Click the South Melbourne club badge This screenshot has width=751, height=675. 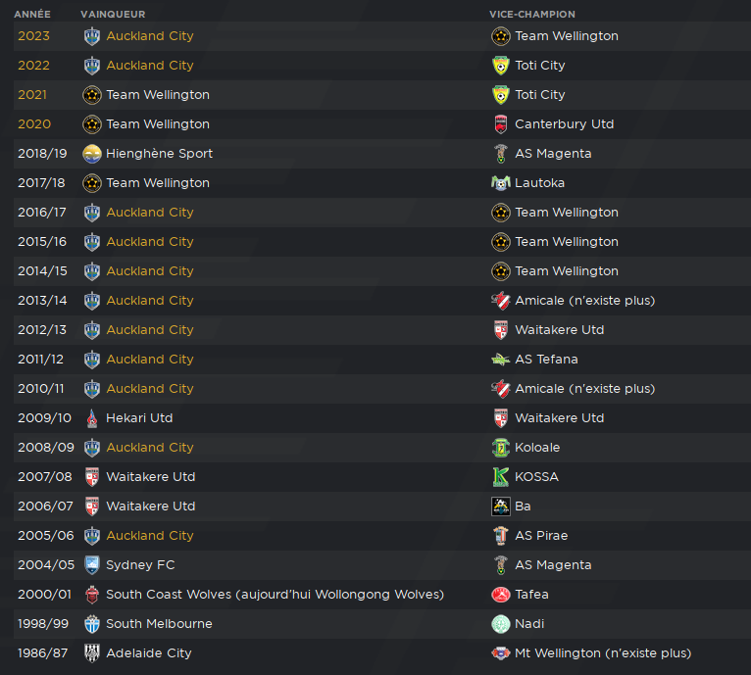click(92, 624)
